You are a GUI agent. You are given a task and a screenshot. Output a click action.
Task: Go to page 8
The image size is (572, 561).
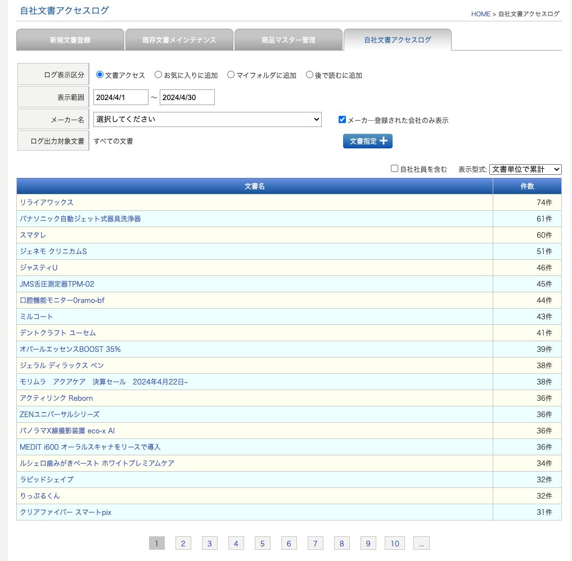tap(342, 543)
